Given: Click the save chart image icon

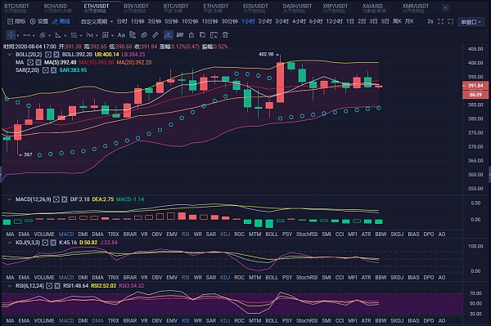Looking at the screenshot, I should coord(214,35).
